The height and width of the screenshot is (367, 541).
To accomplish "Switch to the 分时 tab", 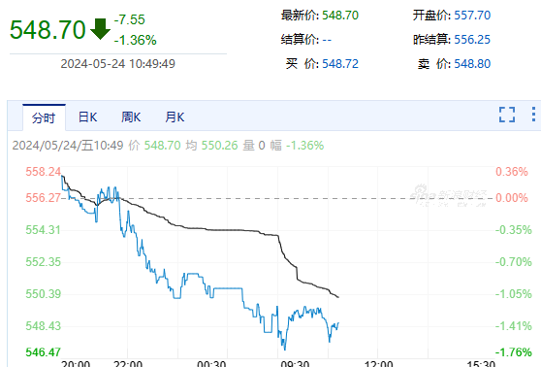I will (44, 117).
